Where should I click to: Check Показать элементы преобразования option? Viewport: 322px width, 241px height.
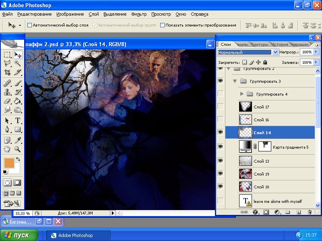pos(163,25)
